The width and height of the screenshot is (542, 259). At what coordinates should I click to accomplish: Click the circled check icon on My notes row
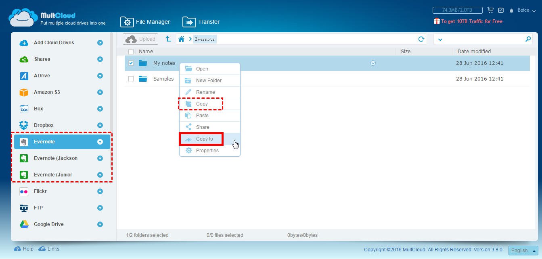[373, 63]
